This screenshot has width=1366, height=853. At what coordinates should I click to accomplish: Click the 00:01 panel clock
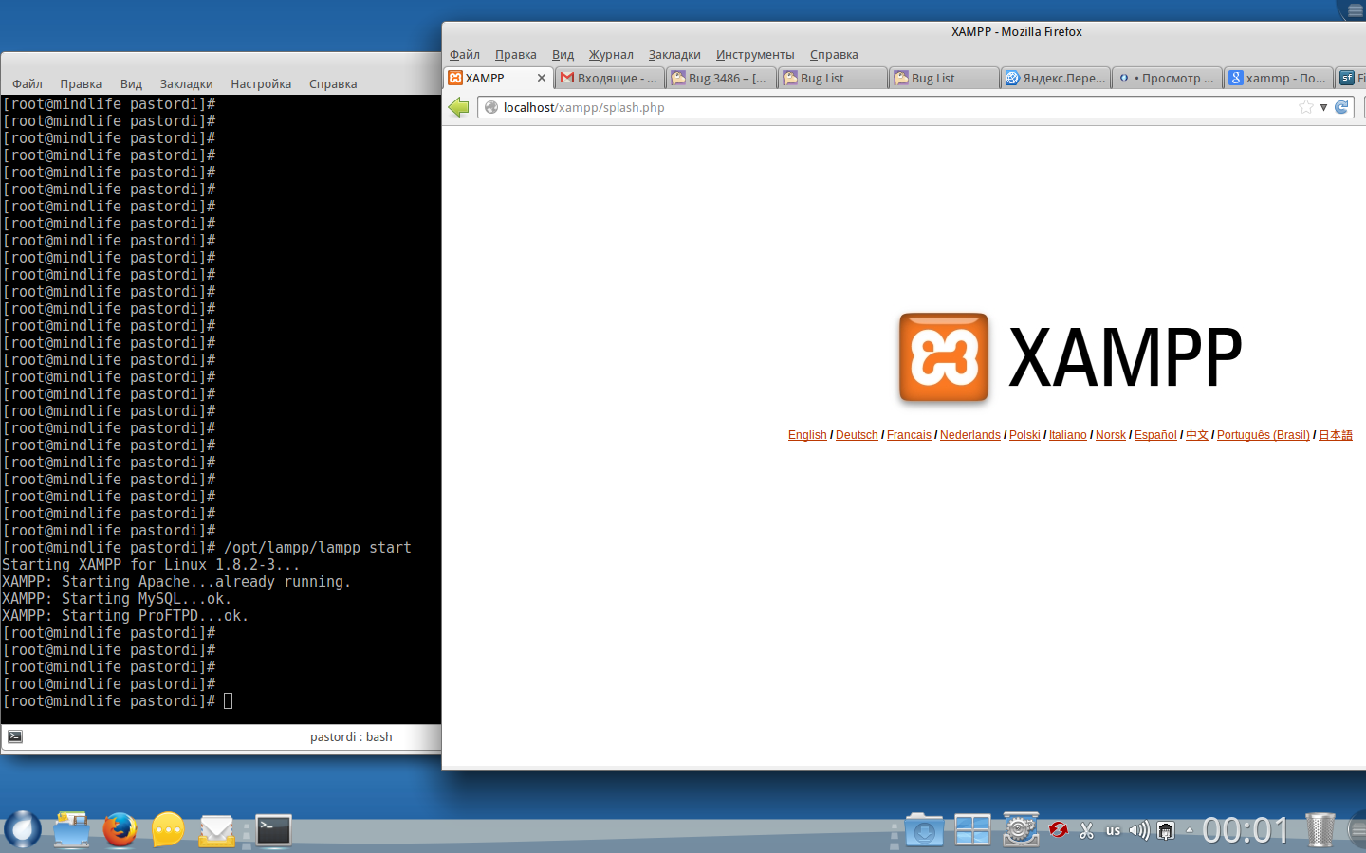[x=1246, y=830]
